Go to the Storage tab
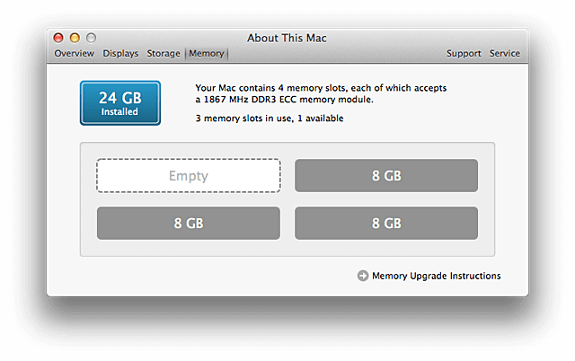575x361 pixels. click(x=164, y=54)
